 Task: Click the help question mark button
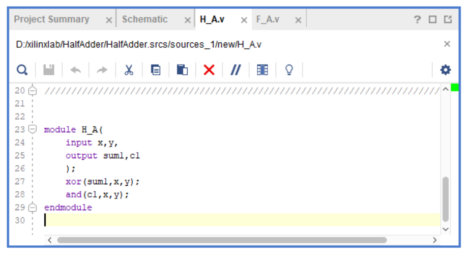click(417, 19)
